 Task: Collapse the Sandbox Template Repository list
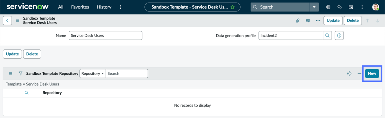click(x=359, y=73)
